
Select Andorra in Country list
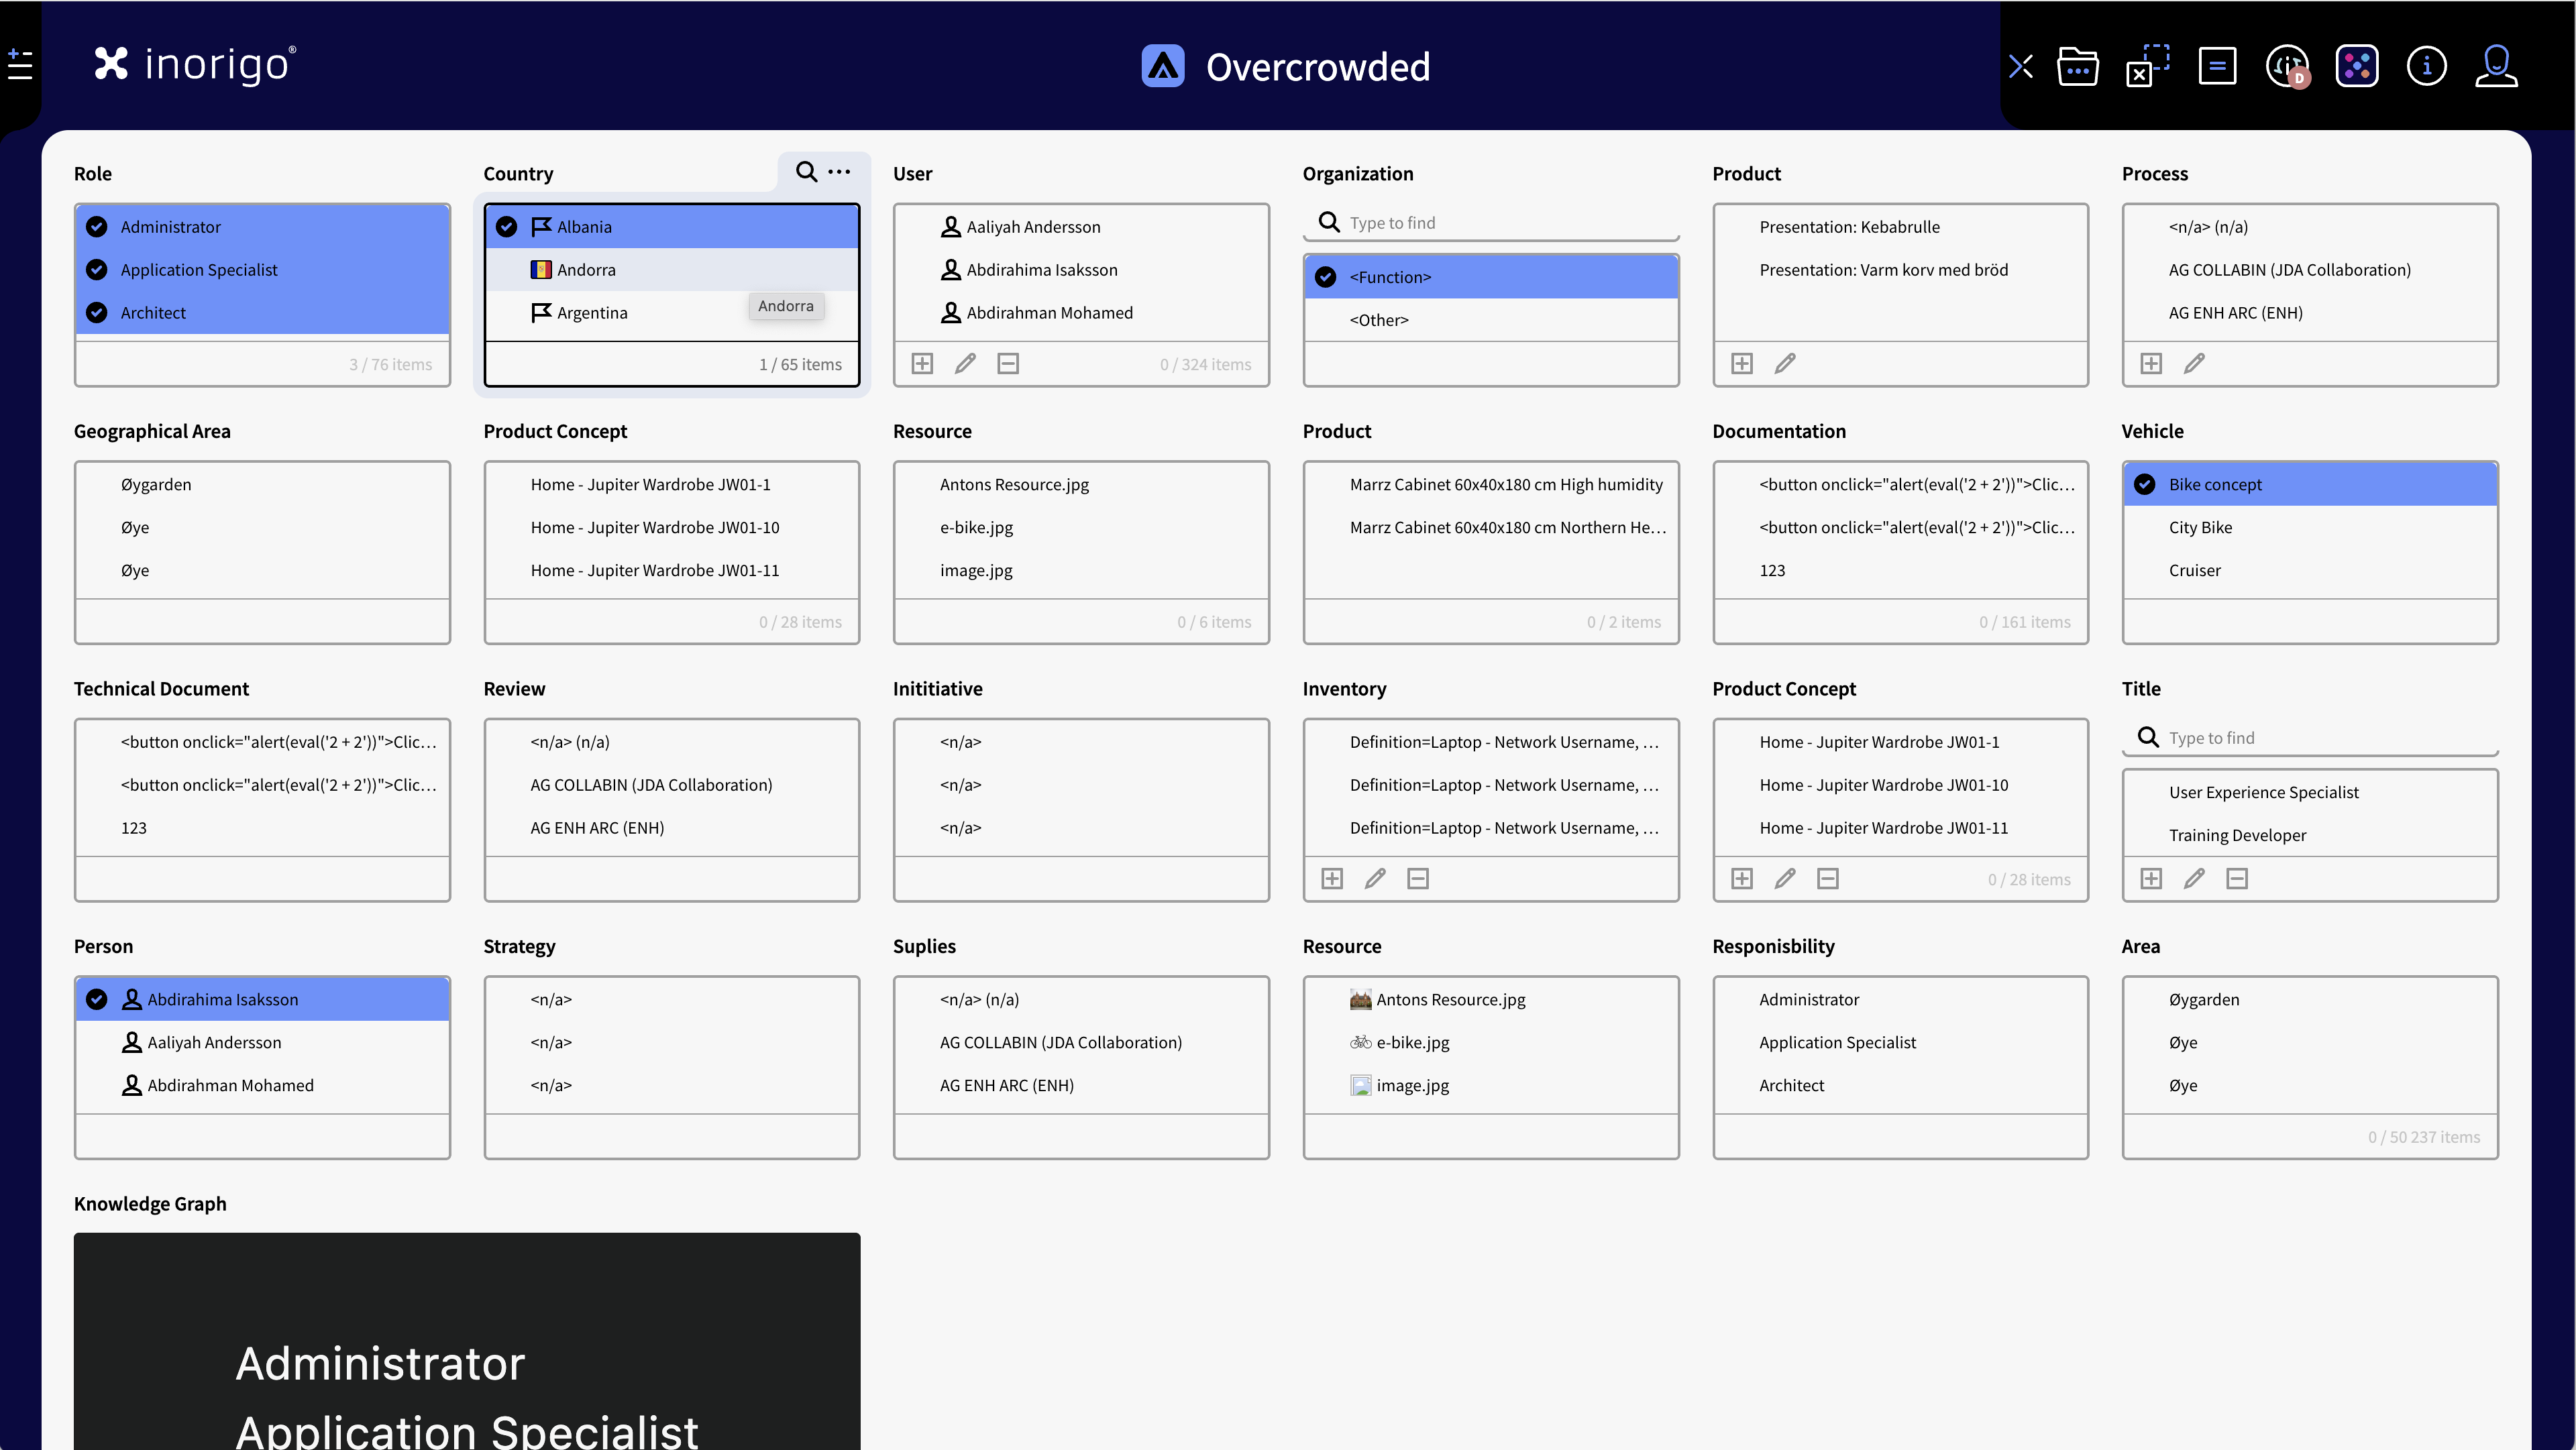pyautogui.click(x=586, y=270)
